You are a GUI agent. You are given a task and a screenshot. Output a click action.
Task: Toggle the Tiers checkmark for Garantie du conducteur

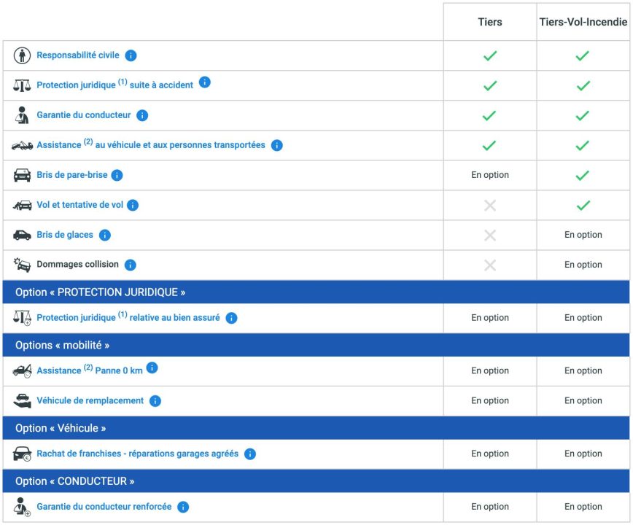coord(489,114)
